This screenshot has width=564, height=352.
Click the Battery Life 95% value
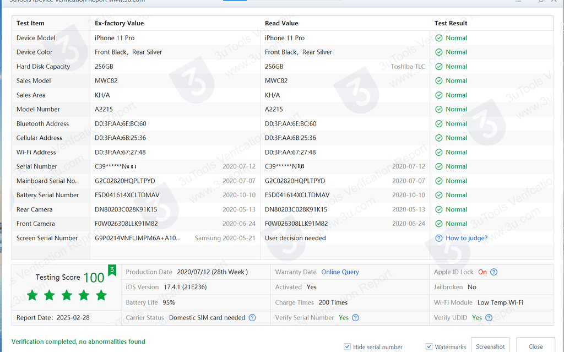click(169, 302)
